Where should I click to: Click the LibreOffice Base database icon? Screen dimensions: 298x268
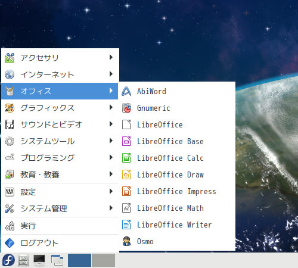(126, 141)
